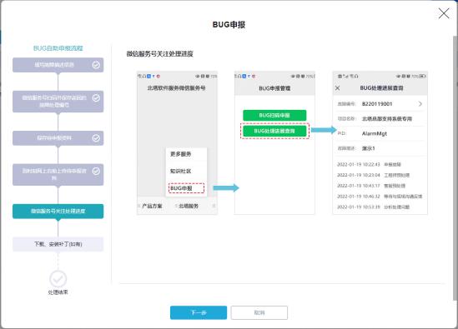Open the first step of BUG自助申报流程
The width and height of the screenshot is (458, 329).
[x=58, y=65]
